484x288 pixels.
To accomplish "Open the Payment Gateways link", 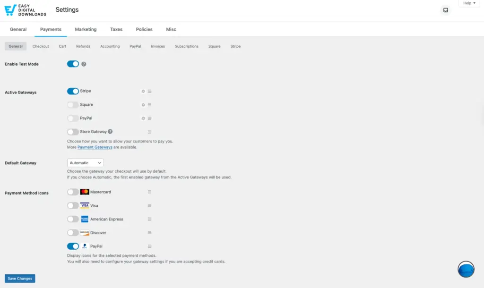I will point(95,147).
